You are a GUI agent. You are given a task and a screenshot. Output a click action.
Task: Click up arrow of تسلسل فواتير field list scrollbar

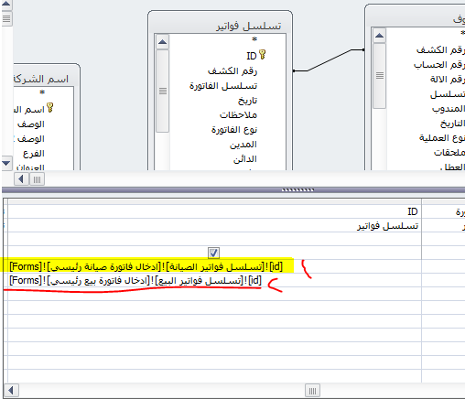pos(162,42)
